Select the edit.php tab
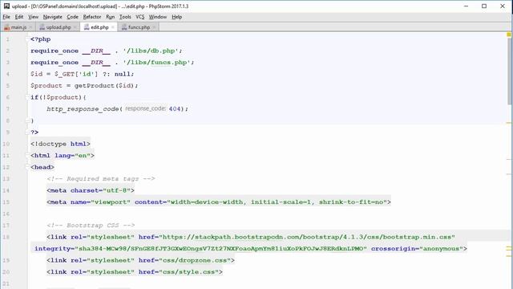The image size is (513, 289). point(99,27)
